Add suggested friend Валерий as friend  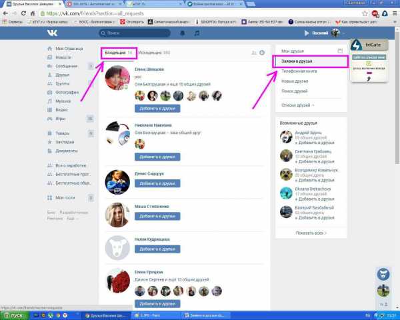315,218
